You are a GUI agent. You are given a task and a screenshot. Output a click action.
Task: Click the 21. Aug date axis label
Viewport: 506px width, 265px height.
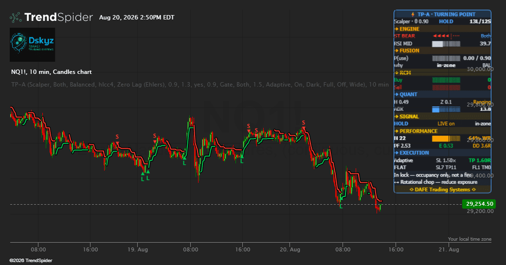(x=449, y=249)
